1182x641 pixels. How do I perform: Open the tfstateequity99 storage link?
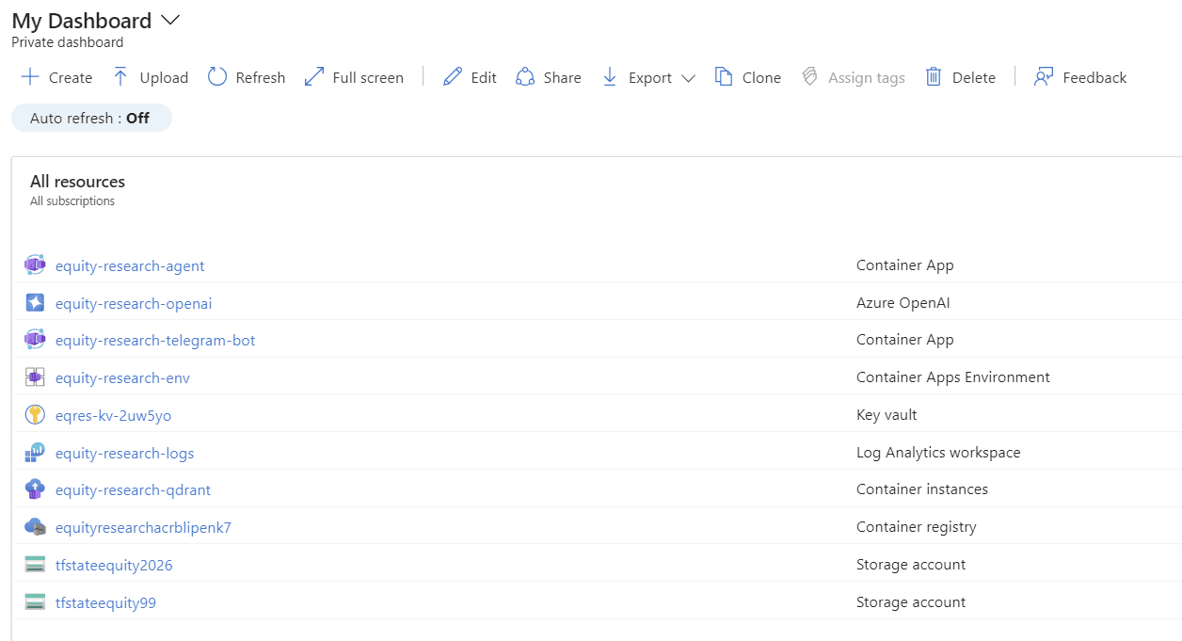pyautogui.click(x=105, y=602)
